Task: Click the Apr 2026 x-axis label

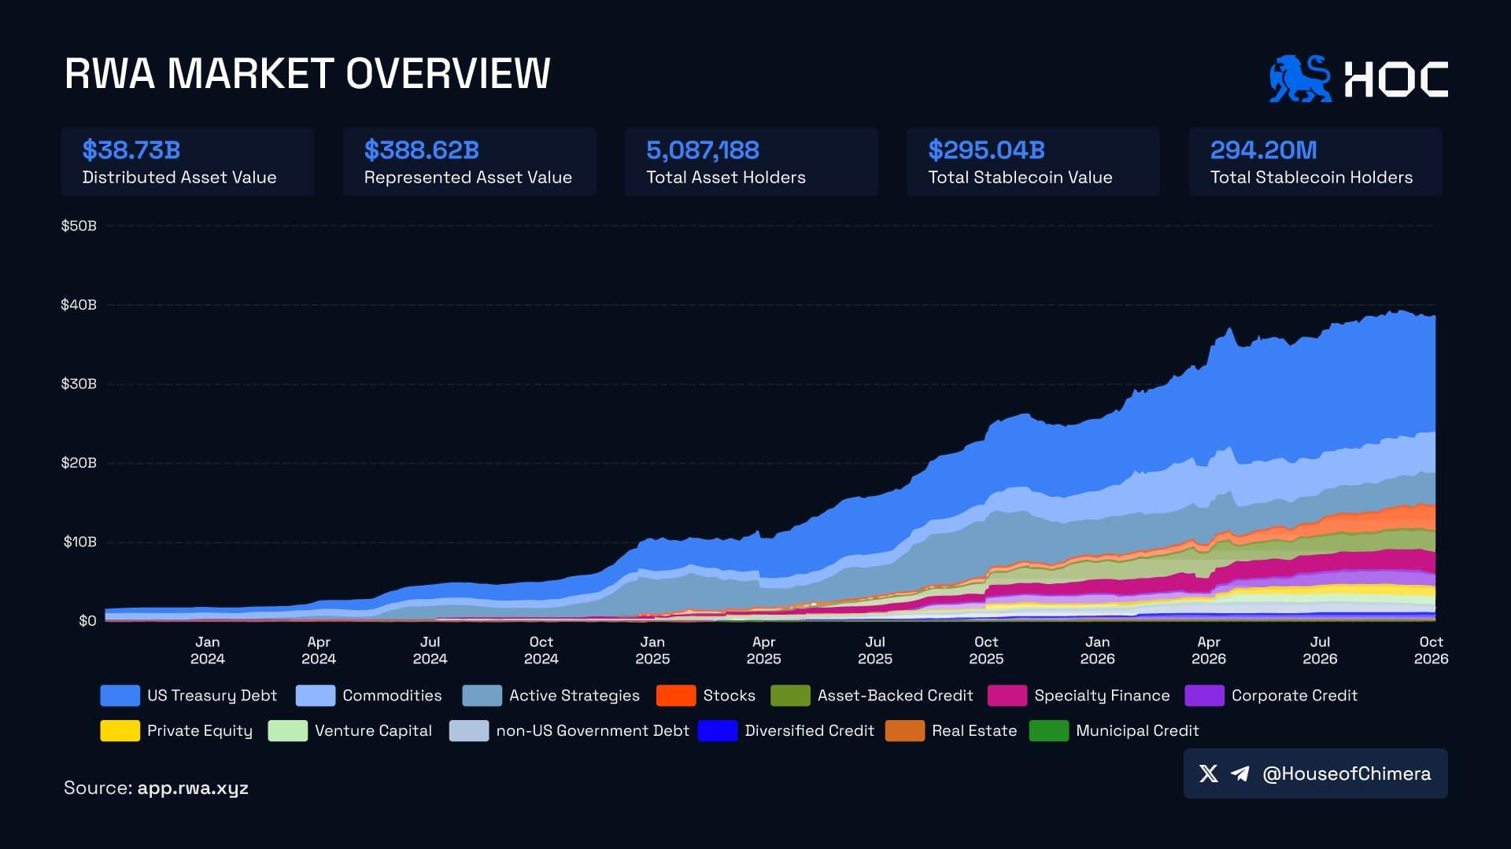Action: pyautogui.click(x=1209, y=651)
